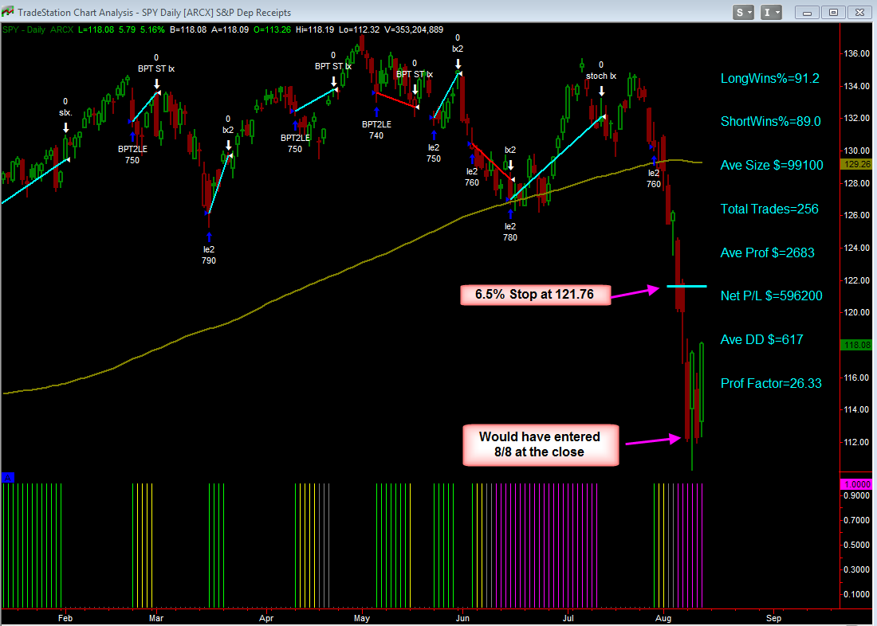Click the cyan stop line at 121.76
The height and width of the screenshot is (626, 877).
coord(686,285)
